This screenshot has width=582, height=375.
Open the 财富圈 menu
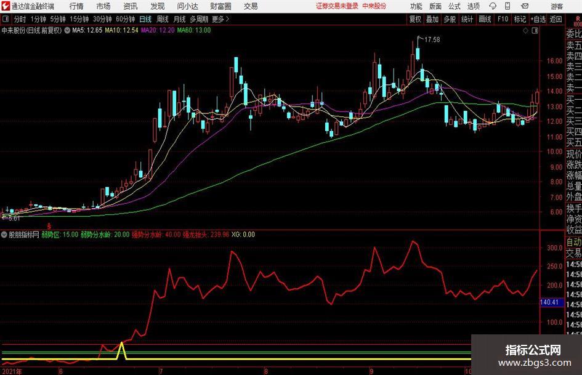pyautogui.click(x=220, y=6)
